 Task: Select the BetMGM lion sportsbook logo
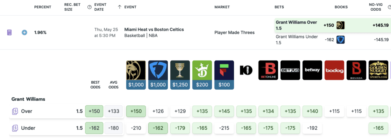click(136, 70)
